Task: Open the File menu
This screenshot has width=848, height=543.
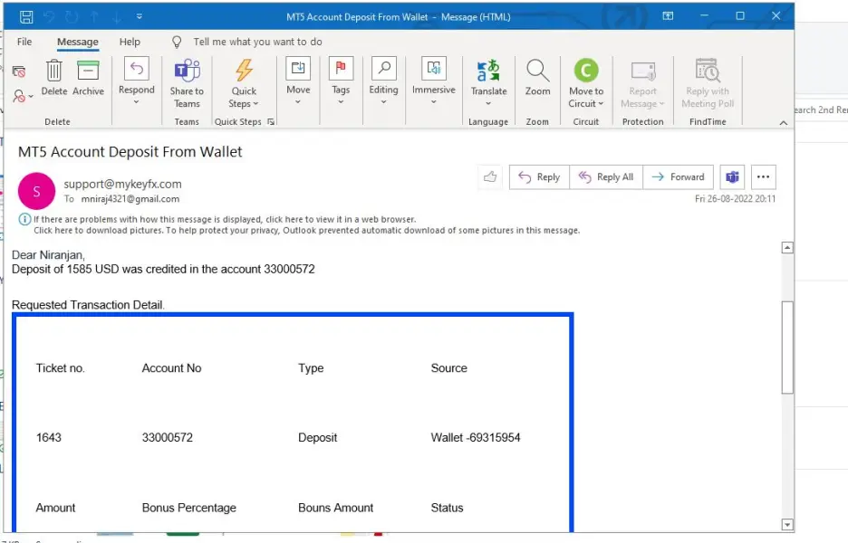Action: [24, 42]
